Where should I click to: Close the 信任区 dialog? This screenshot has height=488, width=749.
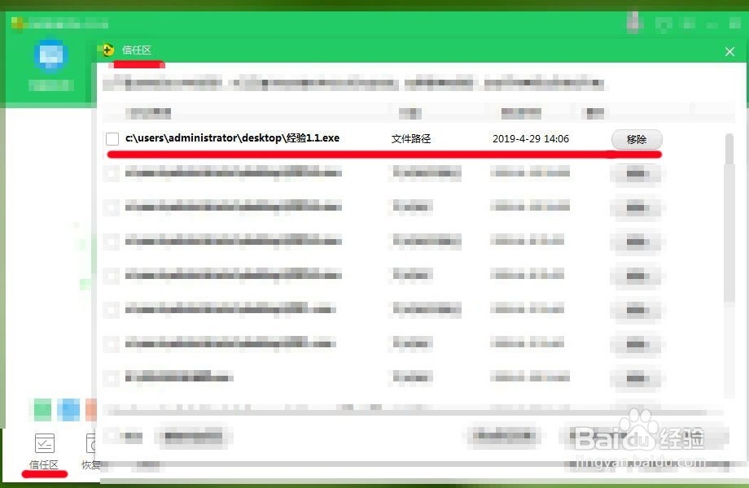pyautogui.click(x=729, y=51)
